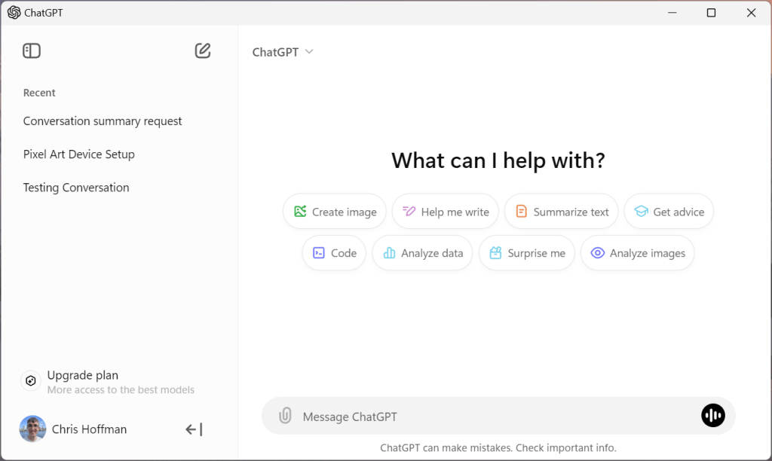Click the Upgrade plan sparkle icon
Image resolution: width=772 pixels, height=461 pixels.
pyautogui.click(x=30, y=381)
